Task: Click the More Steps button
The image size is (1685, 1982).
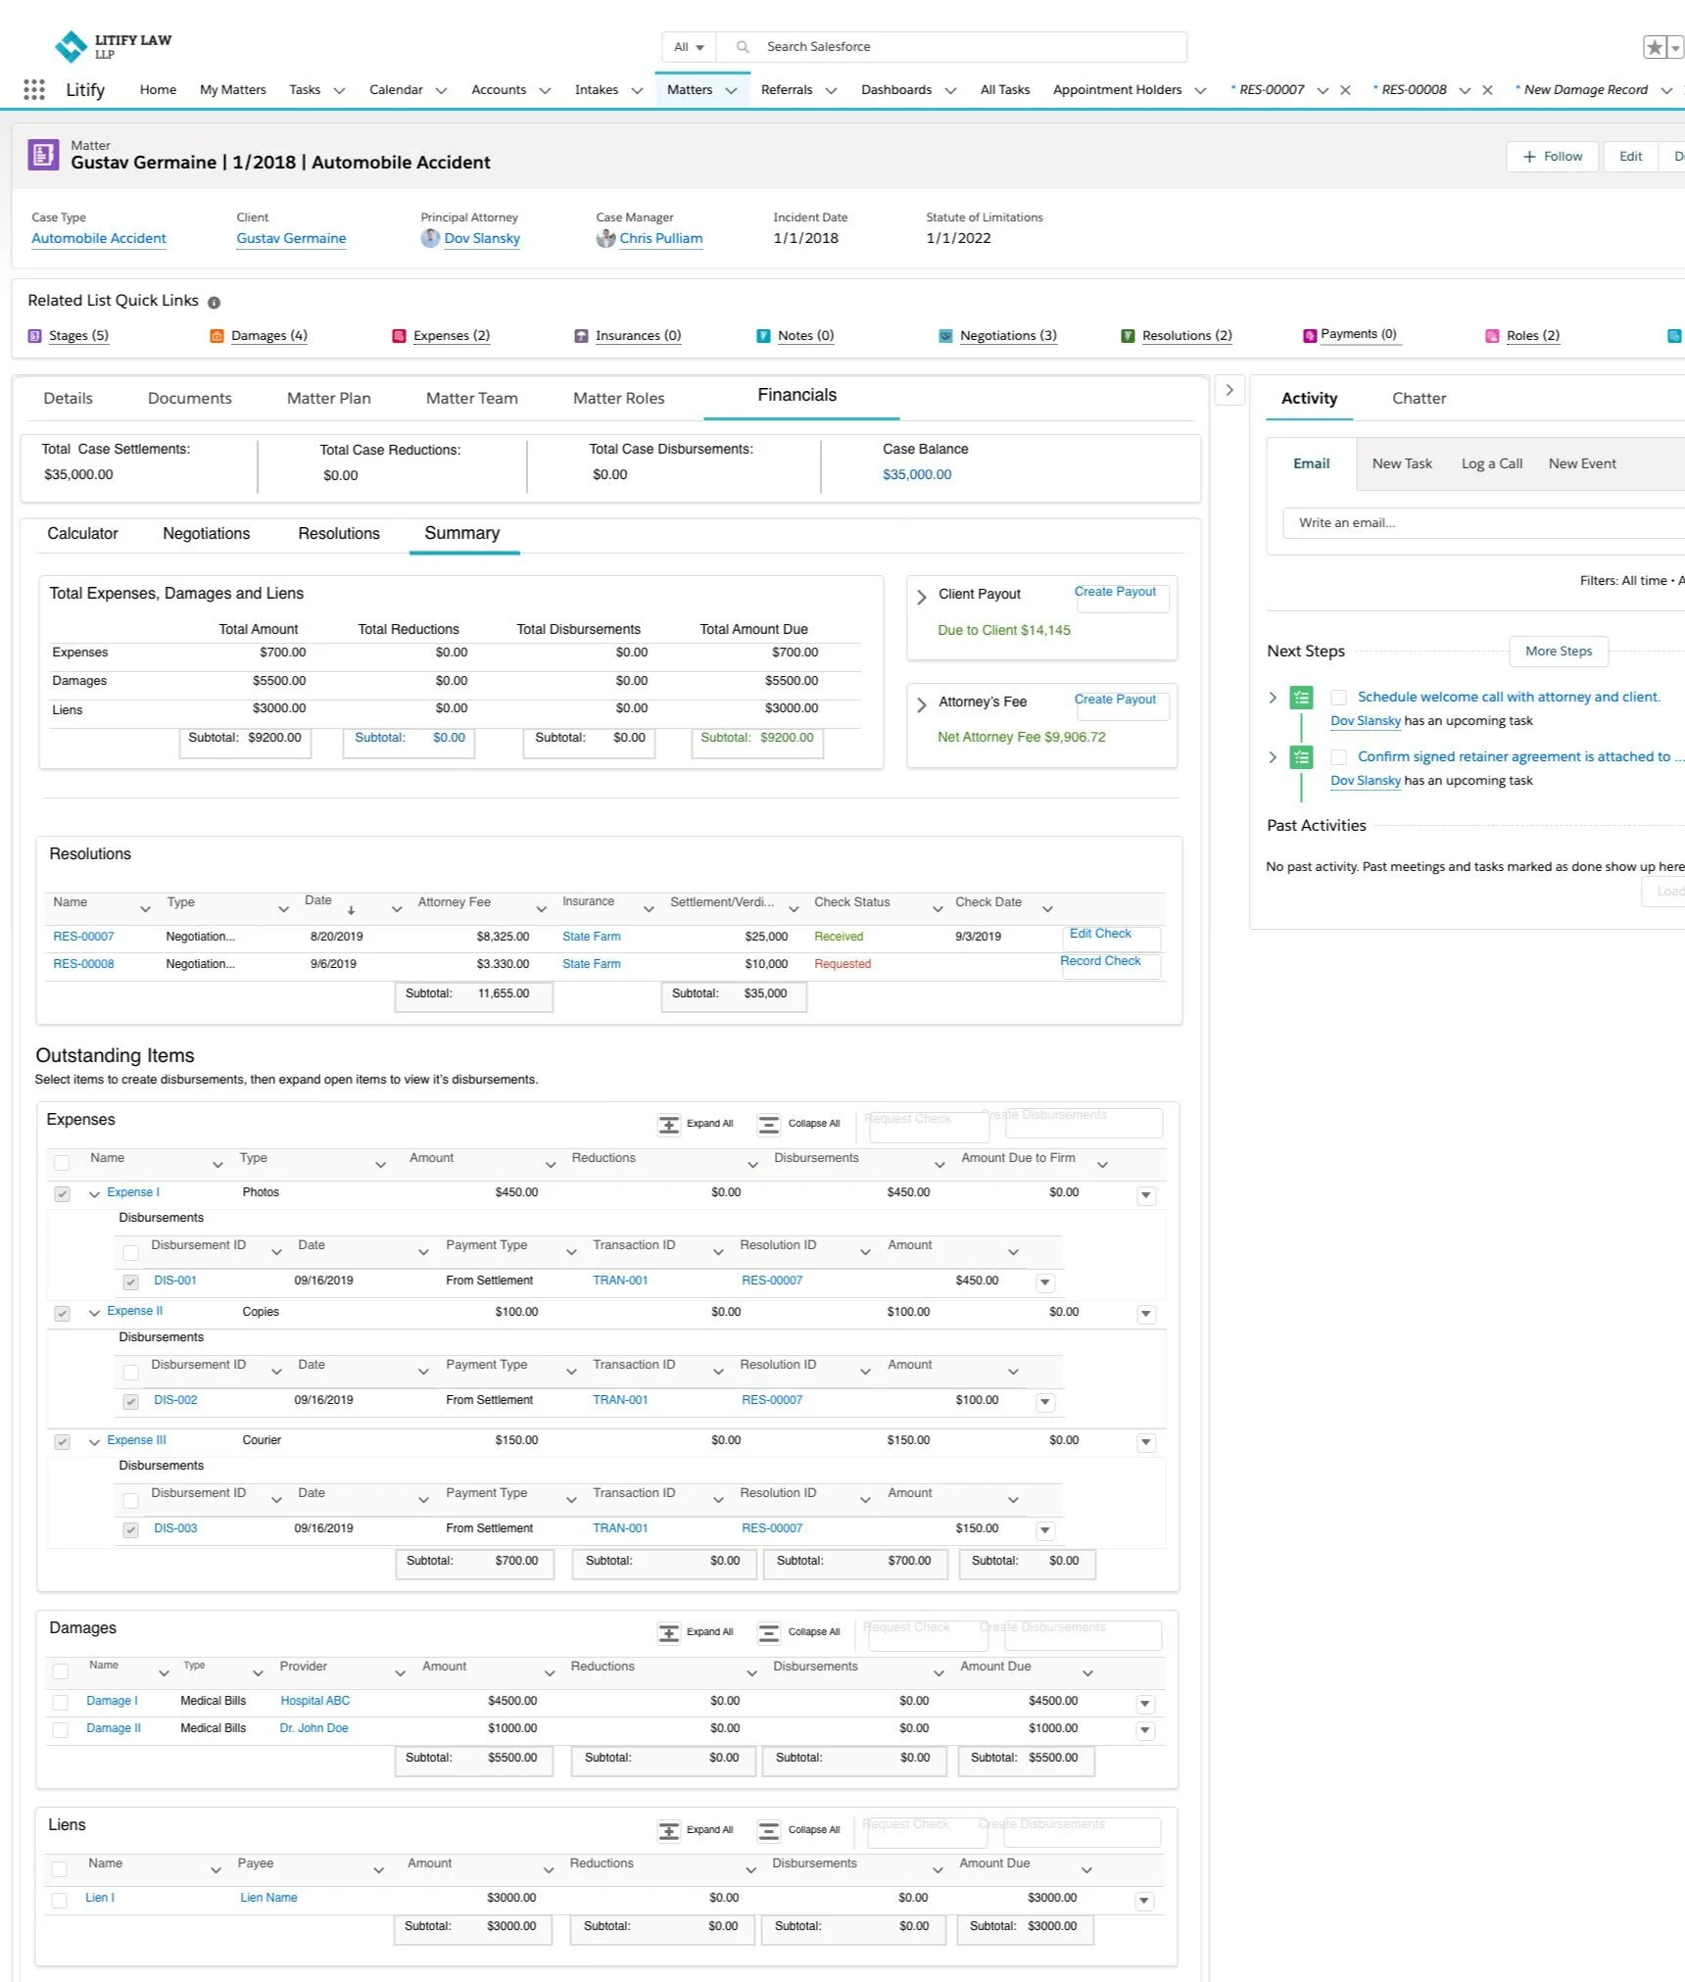Action: click(x=1559, y=652)
